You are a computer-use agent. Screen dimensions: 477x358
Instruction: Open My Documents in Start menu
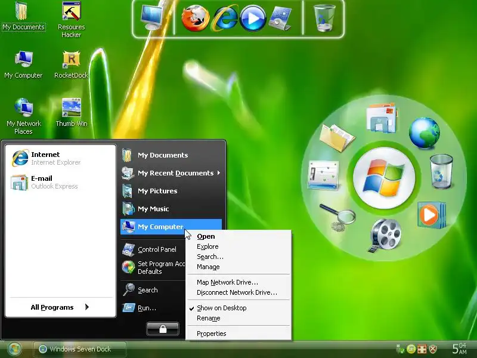click(171, 155)
